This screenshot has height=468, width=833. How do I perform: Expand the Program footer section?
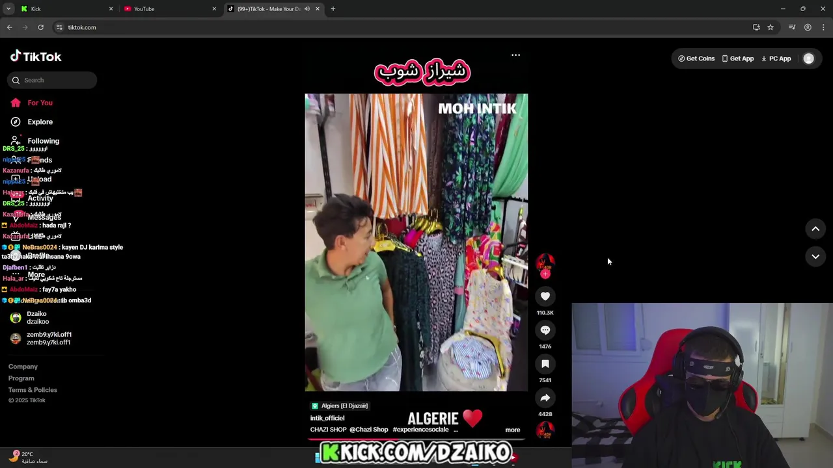coord(21,378)
